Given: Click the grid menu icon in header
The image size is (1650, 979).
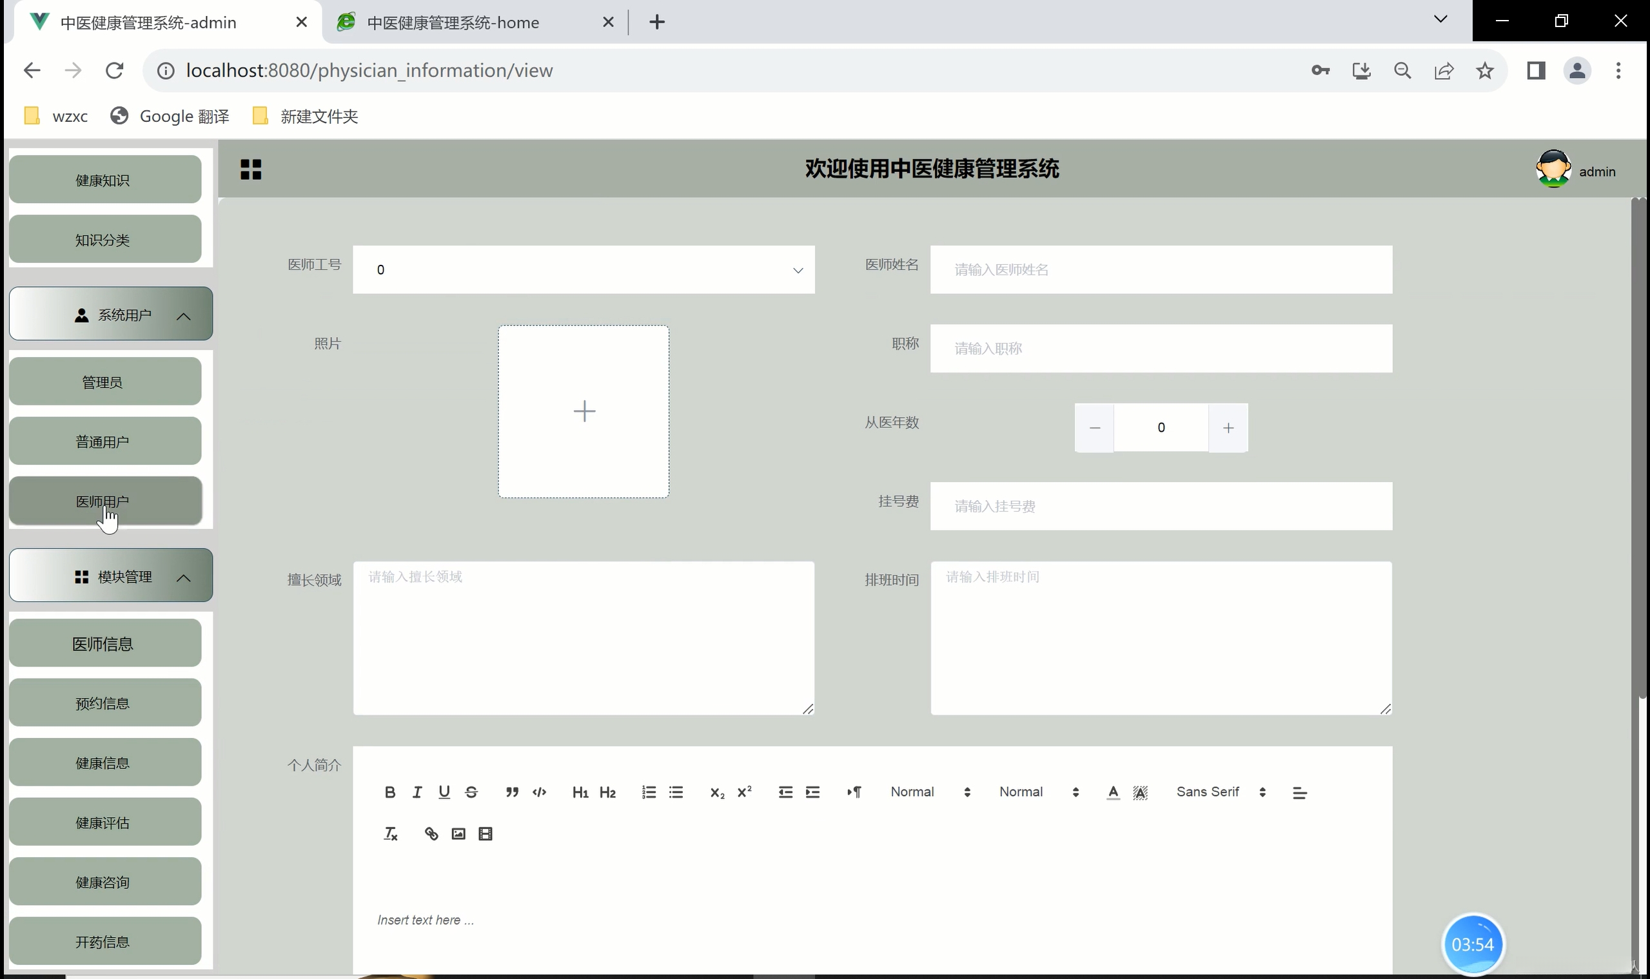Looking at the screenshot, I should pos(251,169).
